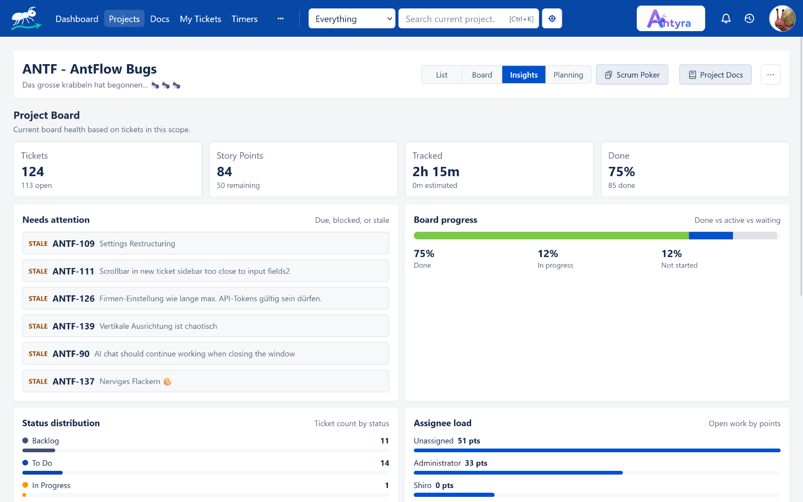Click the blue In progress bar segment
The height and width of the screenshot is (502, 803).
[x=711, y=236]
